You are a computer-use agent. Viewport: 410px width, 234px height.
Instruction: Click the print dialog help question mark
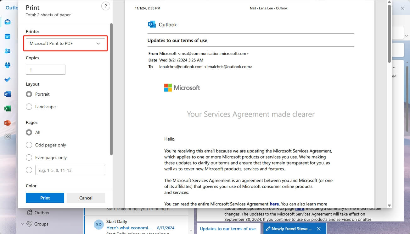[x=106, y=6]
